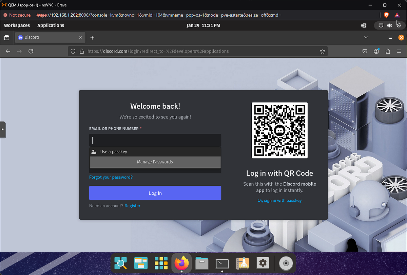
Task: Open the Pop!_Shop rocket icon in dock
Action: [243, 263]
